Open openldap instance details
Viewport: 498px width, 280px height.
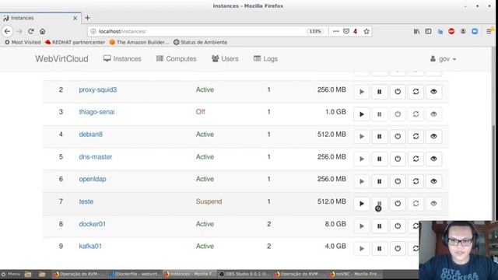pyautogui.click(x=93, y=179)
